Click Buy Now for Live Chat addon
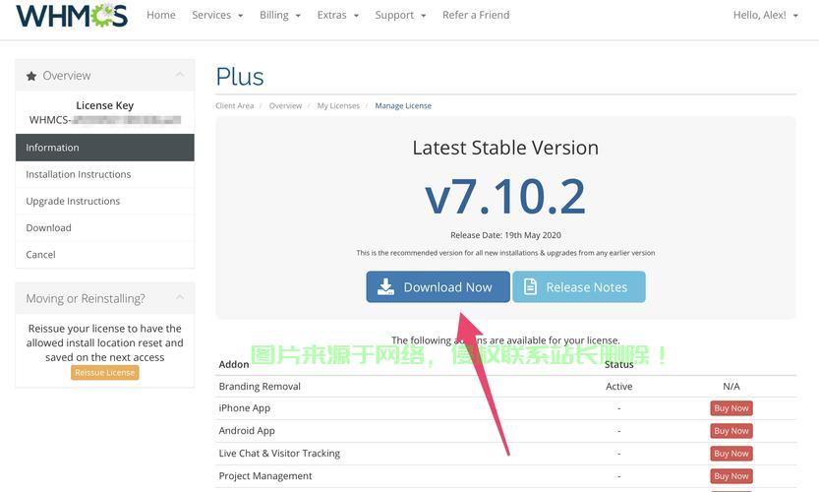819x492 pixels. coord(731,454)
